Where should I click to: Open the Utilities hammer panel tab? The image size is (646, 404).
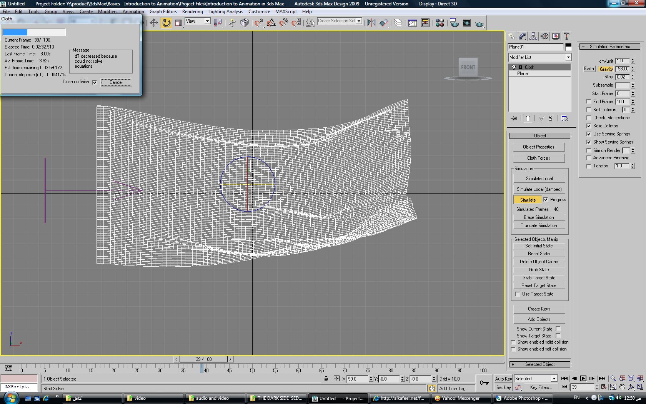click(x=566, y=36)
